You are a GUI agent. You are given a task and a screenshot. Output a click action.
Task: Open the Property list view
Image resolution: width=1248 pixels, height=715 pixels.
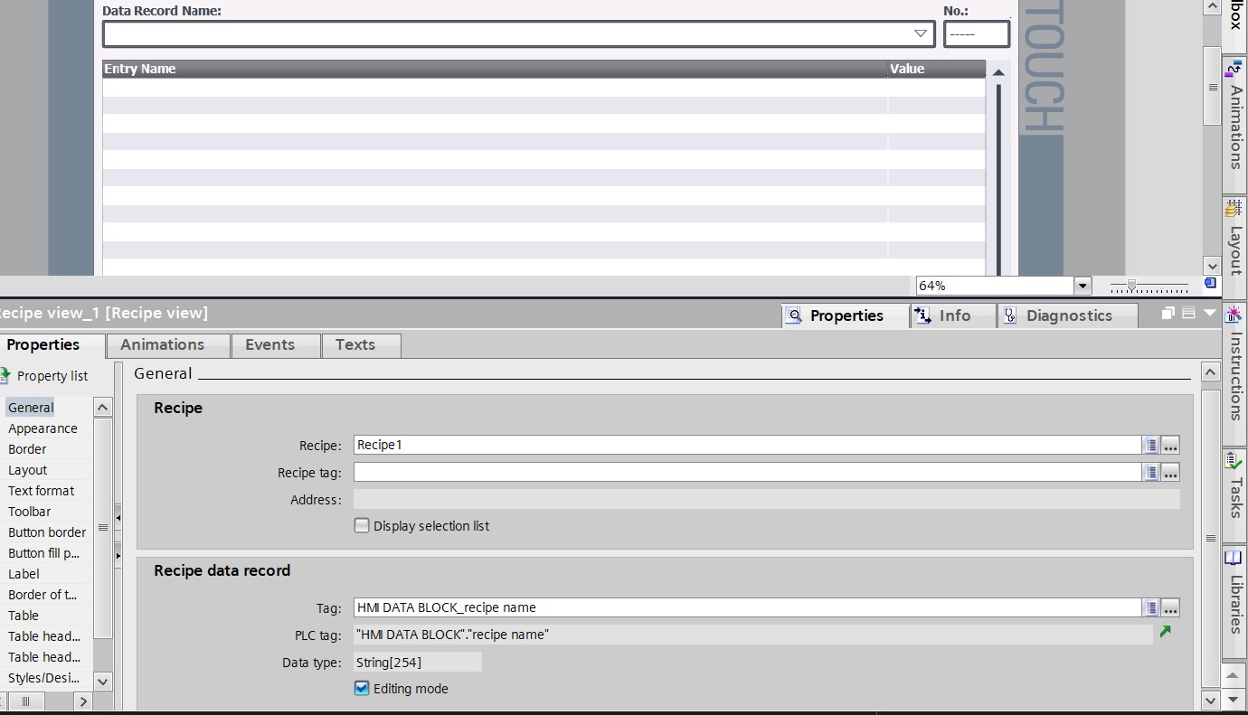click(x=44, y=376)
